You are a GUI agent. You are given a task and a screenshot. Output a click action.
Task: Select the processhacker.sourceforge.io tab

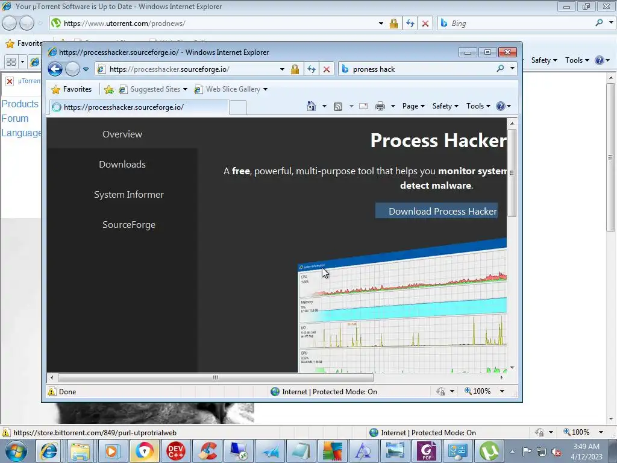[139, 107]
